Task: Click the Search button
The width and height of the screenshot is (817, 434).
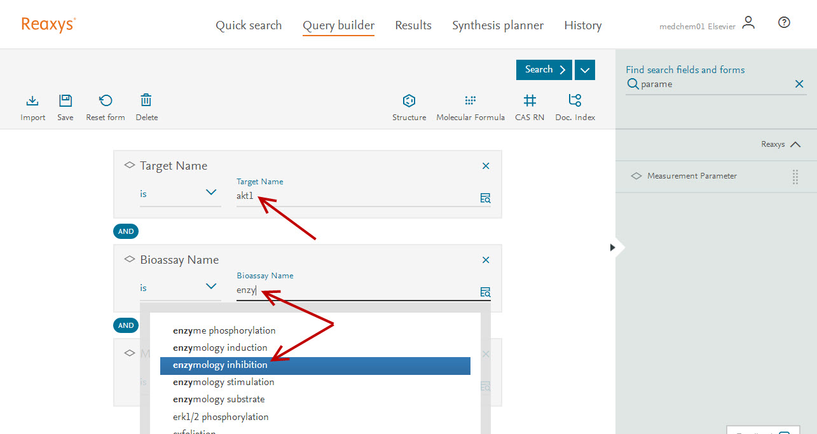Action: tap(544, 70)
